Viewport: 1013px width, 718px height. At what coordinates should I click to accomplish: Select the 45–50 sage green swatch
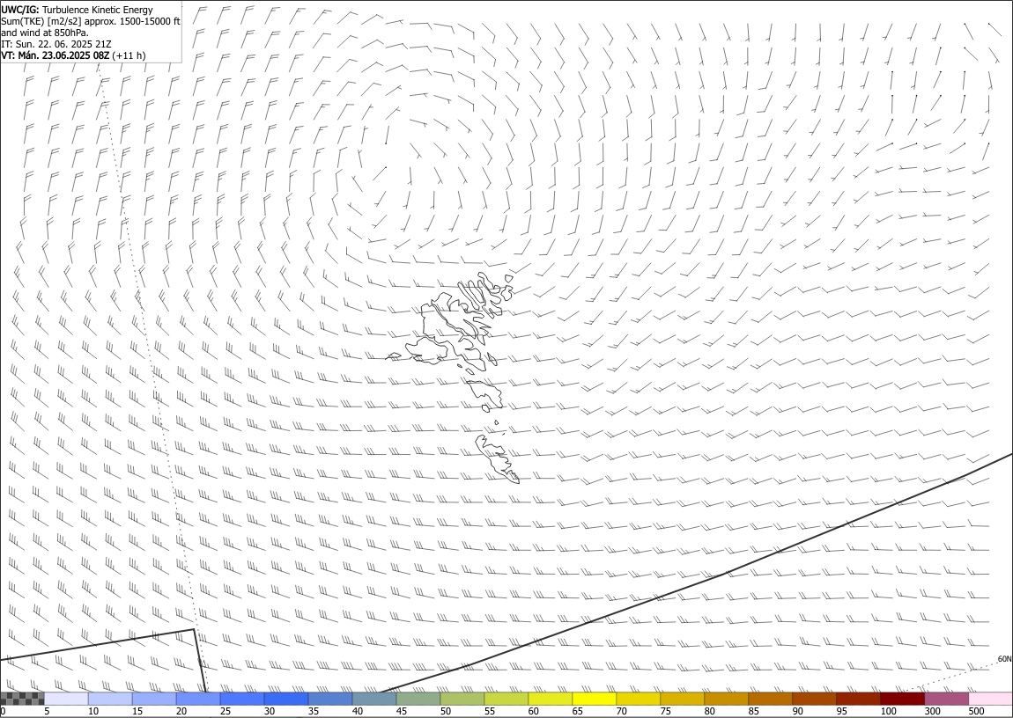point(418,699)
